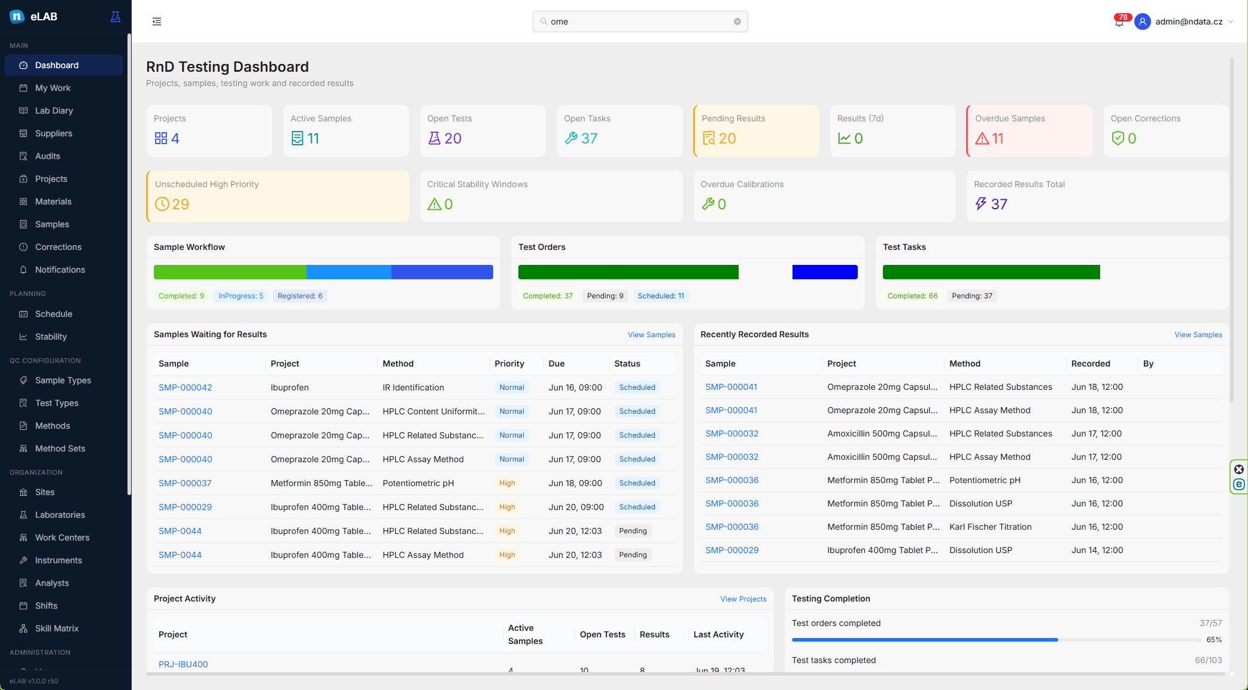Viewport: 1248px width, 690px height.
Task: Click the Recorded Results Total card
Action: click(x=1098, y=197)
